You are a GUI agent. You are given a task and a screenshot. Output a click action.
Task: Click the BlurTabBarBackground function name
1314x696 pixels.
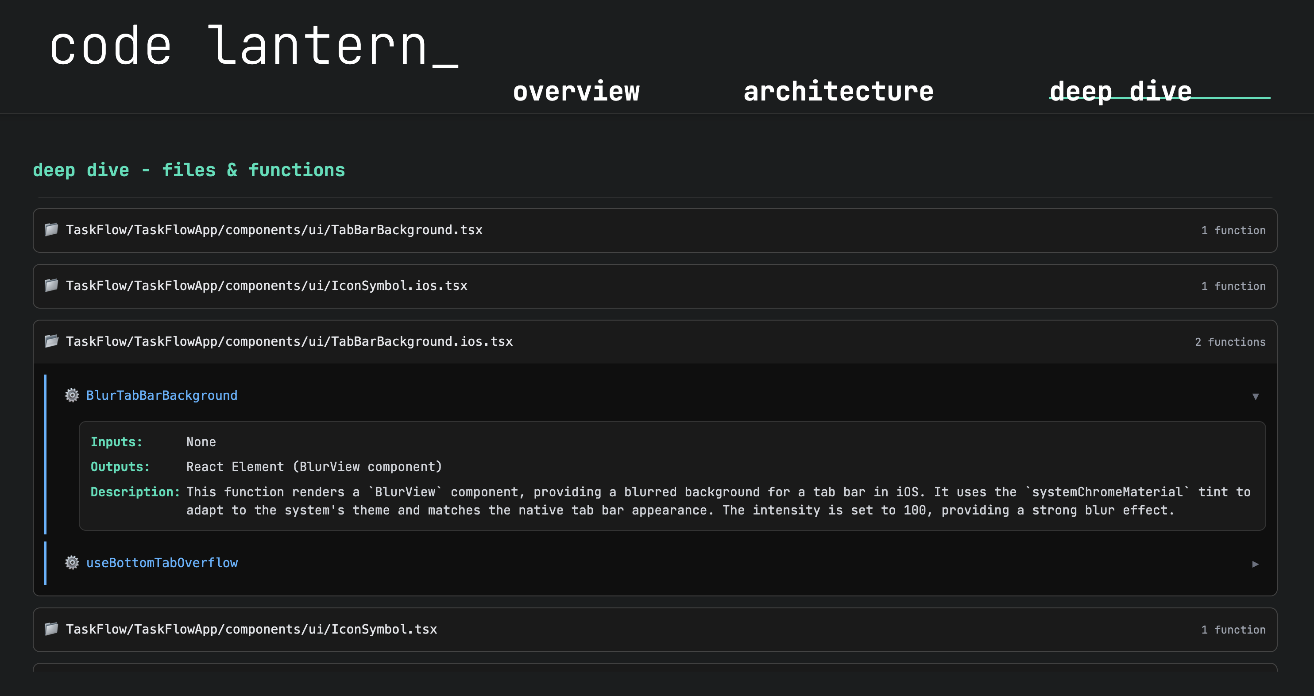(x=162, y=395)
